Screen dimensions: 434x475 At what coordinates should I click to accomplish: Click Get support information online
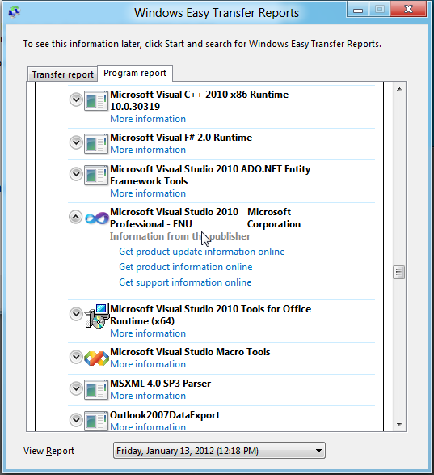185,282
